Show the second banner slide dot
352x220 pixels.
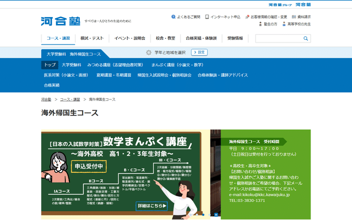pyautogui.click(x=197, y=215)
